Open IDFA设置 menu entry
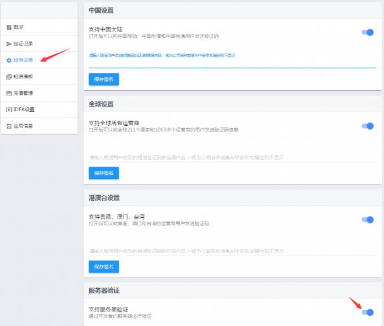This screenshot has height=326, width=384. pos(39,109)
